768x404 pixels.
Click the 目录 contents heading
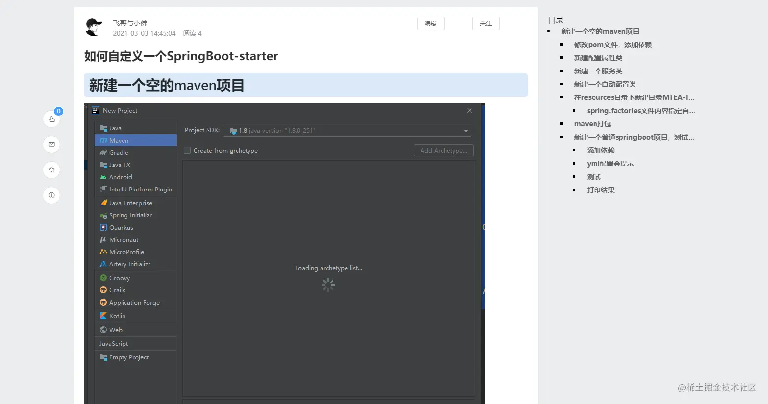point(556,20)
